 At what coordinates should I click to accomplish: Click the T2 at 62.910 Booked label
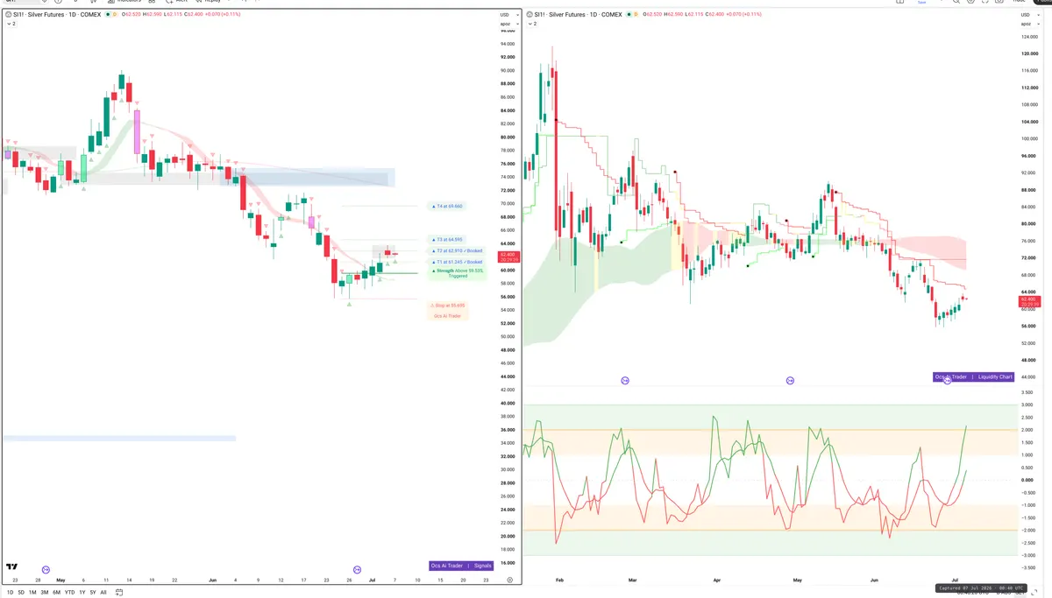click(x=457, y=250)
